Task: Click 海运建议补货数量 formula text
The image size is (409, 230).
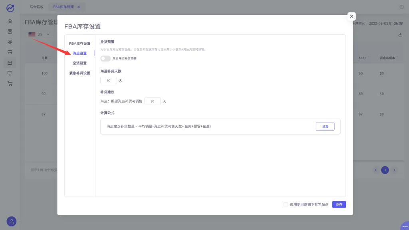Action: [x=159, y=126]
